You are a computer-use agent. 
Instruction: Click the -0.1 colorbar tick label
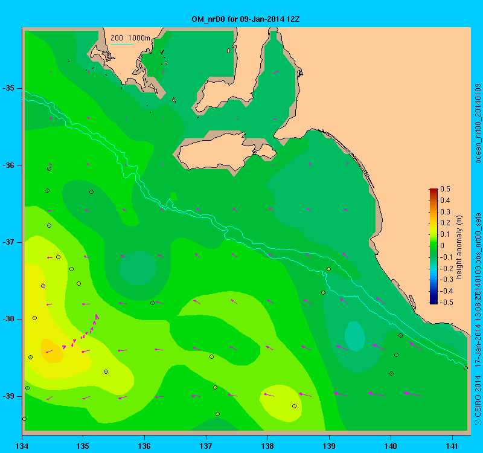pos(446,257)
